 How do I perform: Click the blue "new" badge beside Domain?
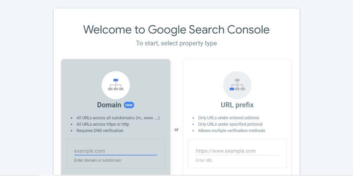coord(129,105)
